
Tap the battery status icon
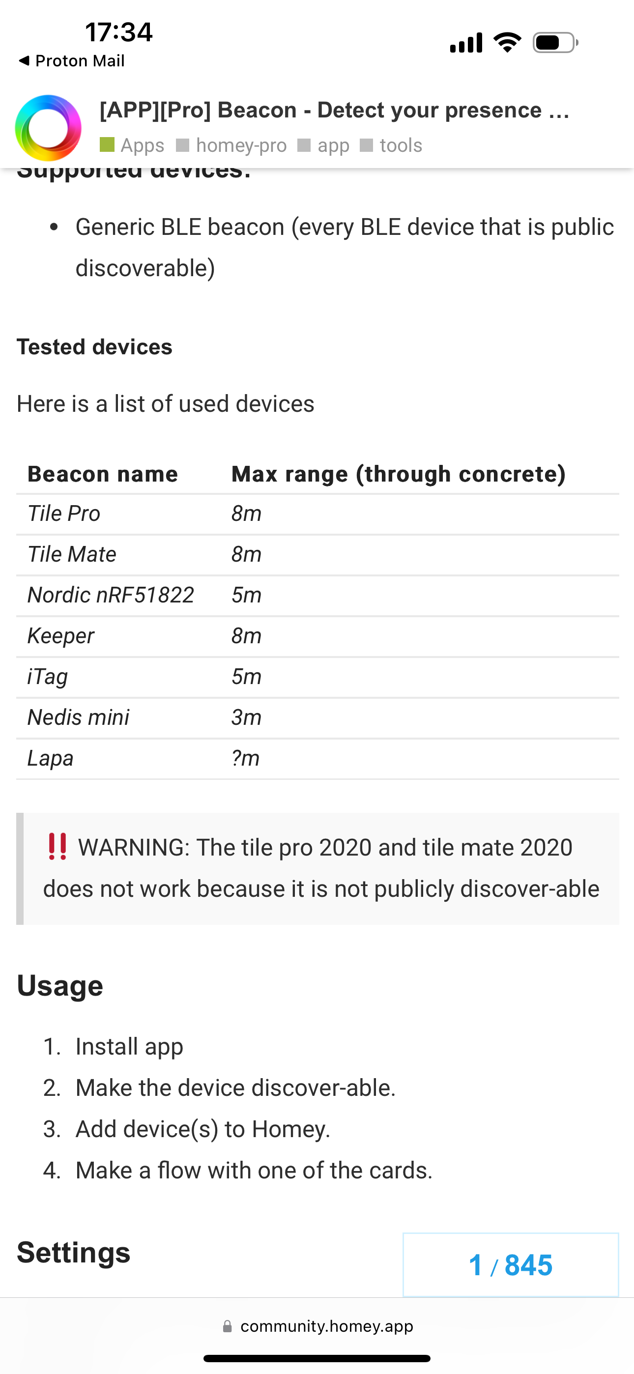tap(555, 43)
